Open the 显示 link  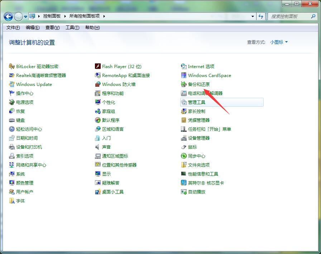coord(106,174)
